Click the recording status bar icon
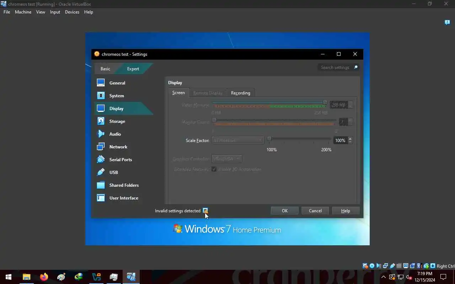This screenshot has width=455, height=284. 412,266
